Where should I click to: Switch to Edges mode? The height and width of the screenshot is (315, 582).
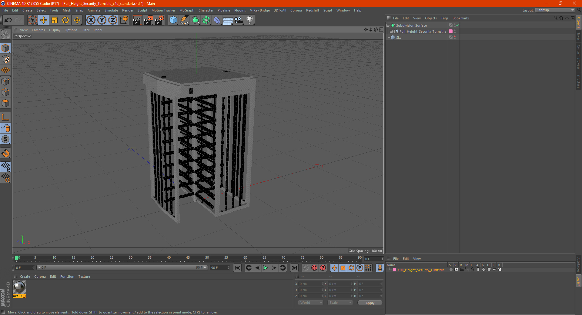click(5, 92)
